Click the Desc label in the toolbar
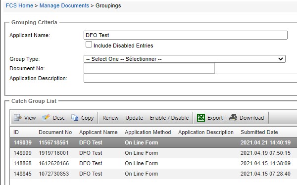 tap(59, 118)
